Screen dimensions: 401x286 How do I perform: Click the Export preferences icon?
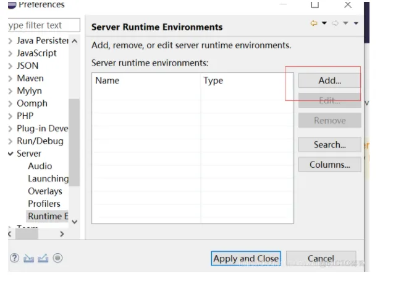point(43,258)
